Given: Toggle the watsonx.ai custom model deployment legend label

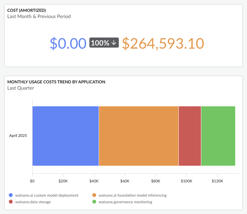Looking at the screenshot, I should pyautogui.click(x=46, y=195).
